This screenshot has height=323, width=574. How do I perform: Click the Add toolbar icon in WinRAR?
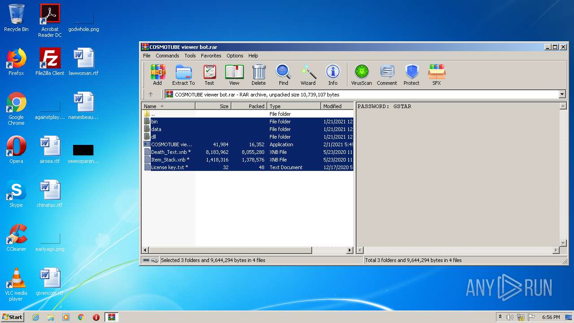(x=157, y=74)
